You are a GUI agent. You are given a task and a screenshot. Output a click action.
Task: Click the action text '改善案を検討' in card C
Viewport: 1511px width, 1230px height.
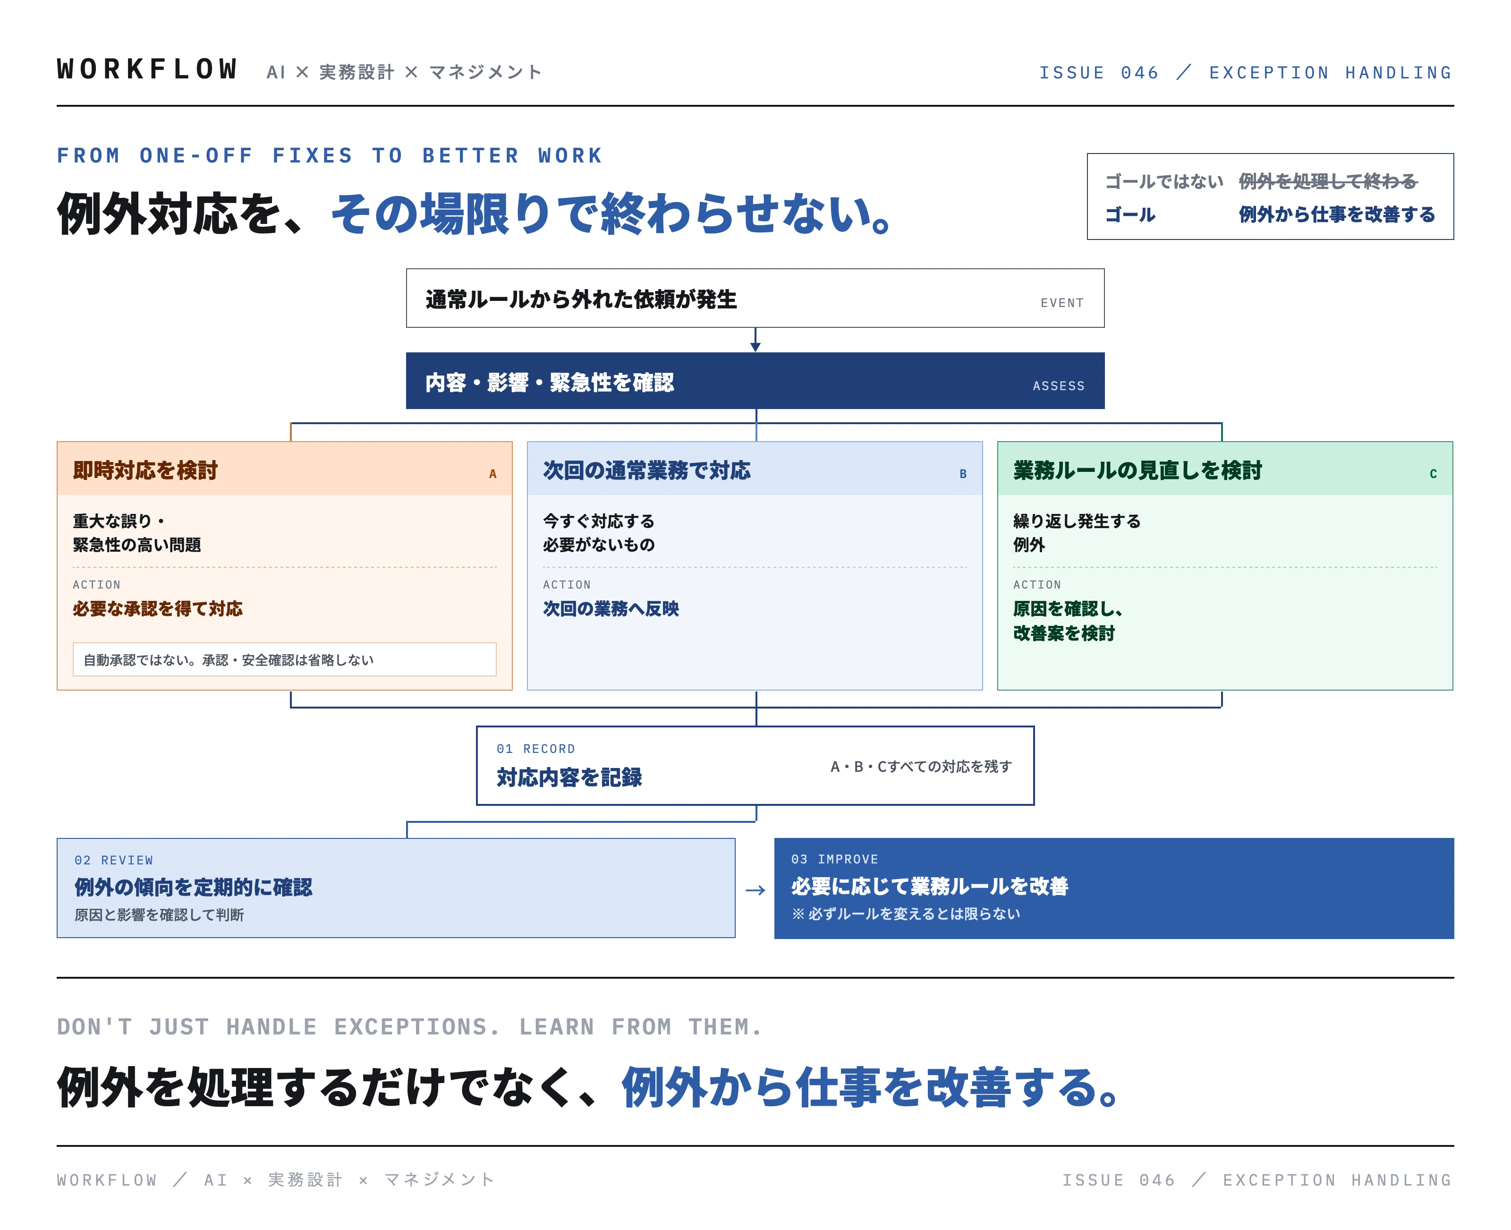(x=1064, y=633)
